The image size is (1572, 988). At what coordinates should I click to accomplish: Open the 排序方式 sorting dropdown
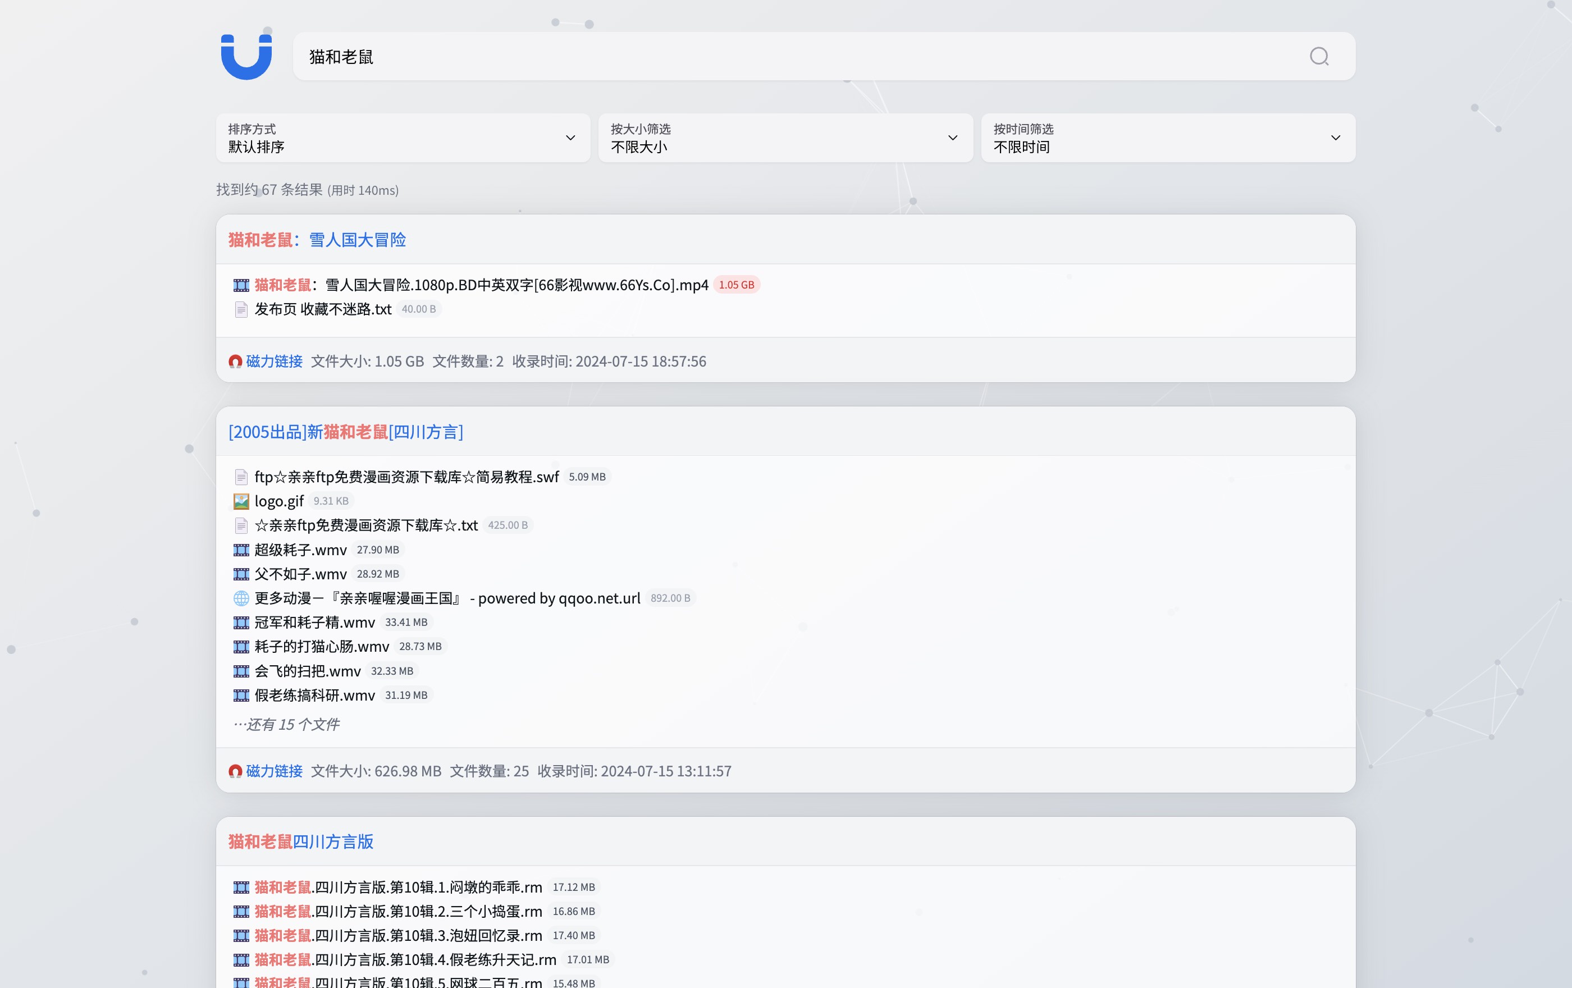[403, 138]
